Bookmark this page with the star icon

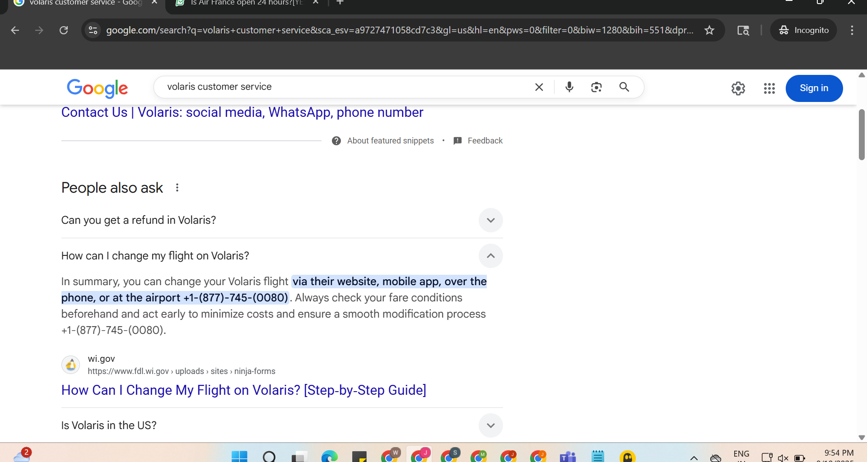coord(709,30)
